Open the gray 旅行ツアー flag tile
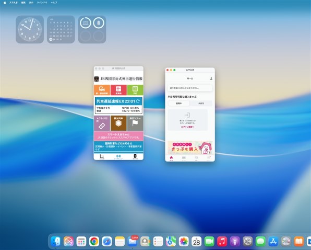The image size is (311, 250). [x=135, y=123]
